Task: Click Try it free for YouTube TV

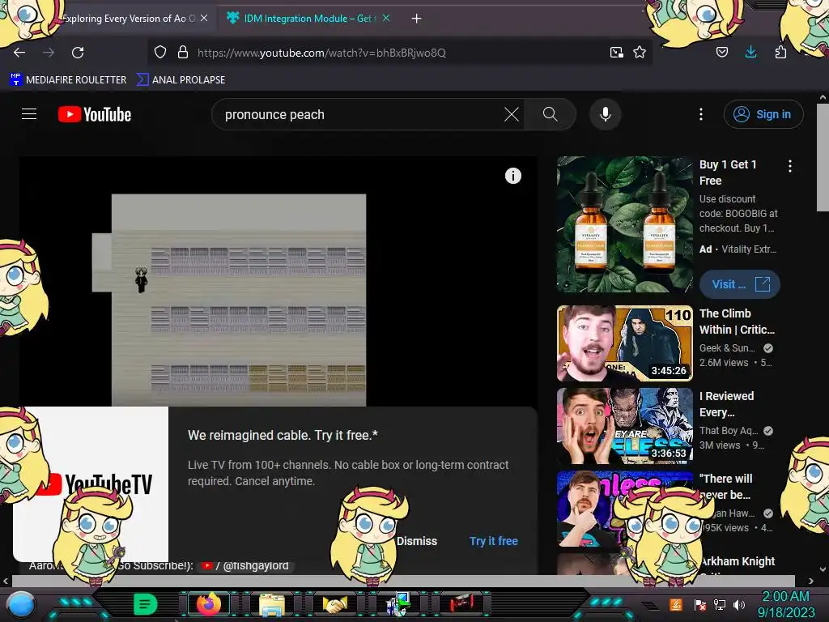Action: (494, 541)
